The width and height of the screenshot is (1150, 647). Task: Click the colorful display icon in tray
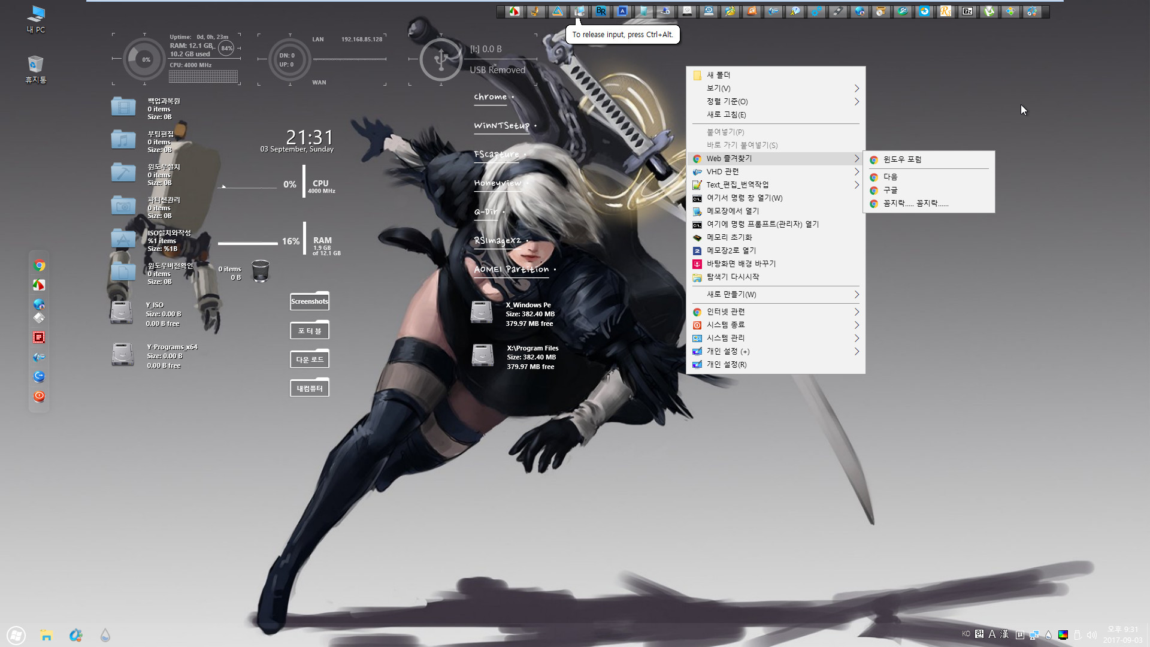1063,634
